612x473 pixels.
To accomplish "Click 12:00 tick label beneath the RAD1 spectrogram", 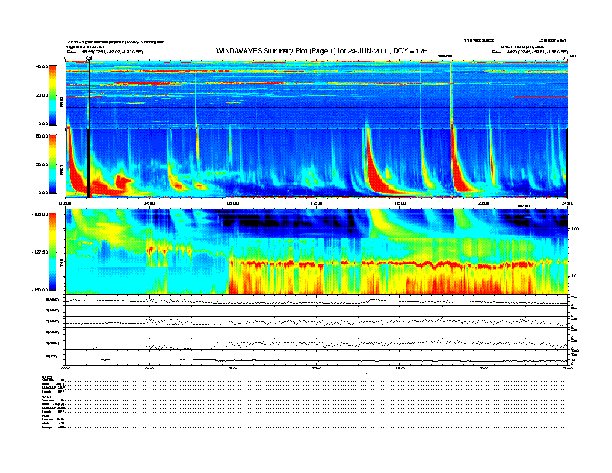I will pyautogui.click(x=317, y=203).
